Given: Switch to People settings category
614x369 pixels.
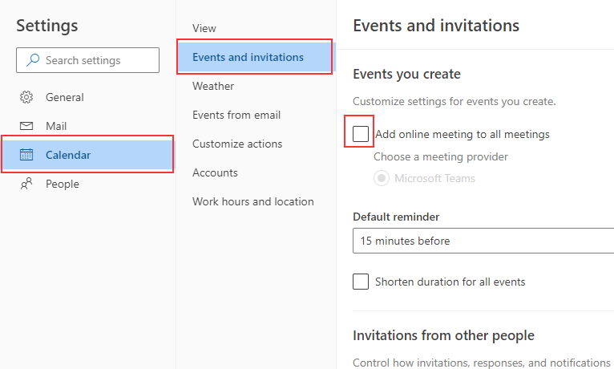Looking at the screenshot, I should click(62, 184).
